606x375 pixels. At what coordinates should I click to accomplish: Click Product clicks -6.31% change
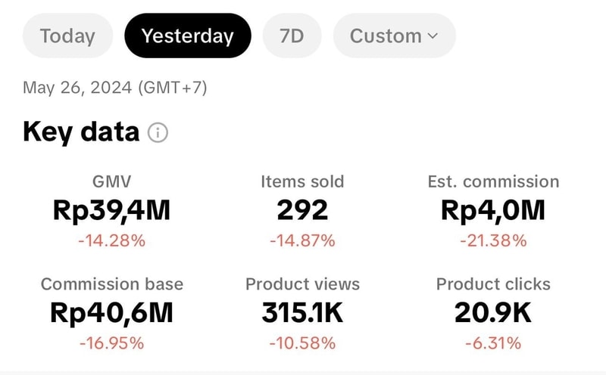pos(493,343)
